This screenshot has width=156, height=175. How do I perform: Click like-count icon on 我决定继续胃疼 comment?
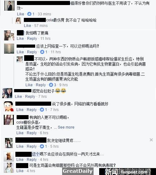[x=42, y=146]
